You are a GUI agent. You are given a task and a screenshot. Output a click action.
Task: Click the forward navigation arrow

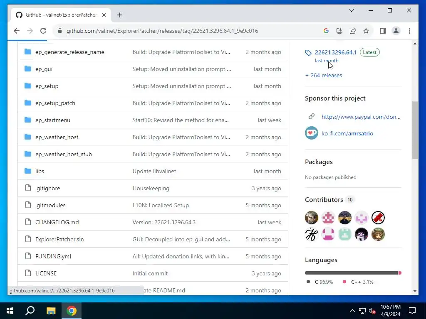30,31
